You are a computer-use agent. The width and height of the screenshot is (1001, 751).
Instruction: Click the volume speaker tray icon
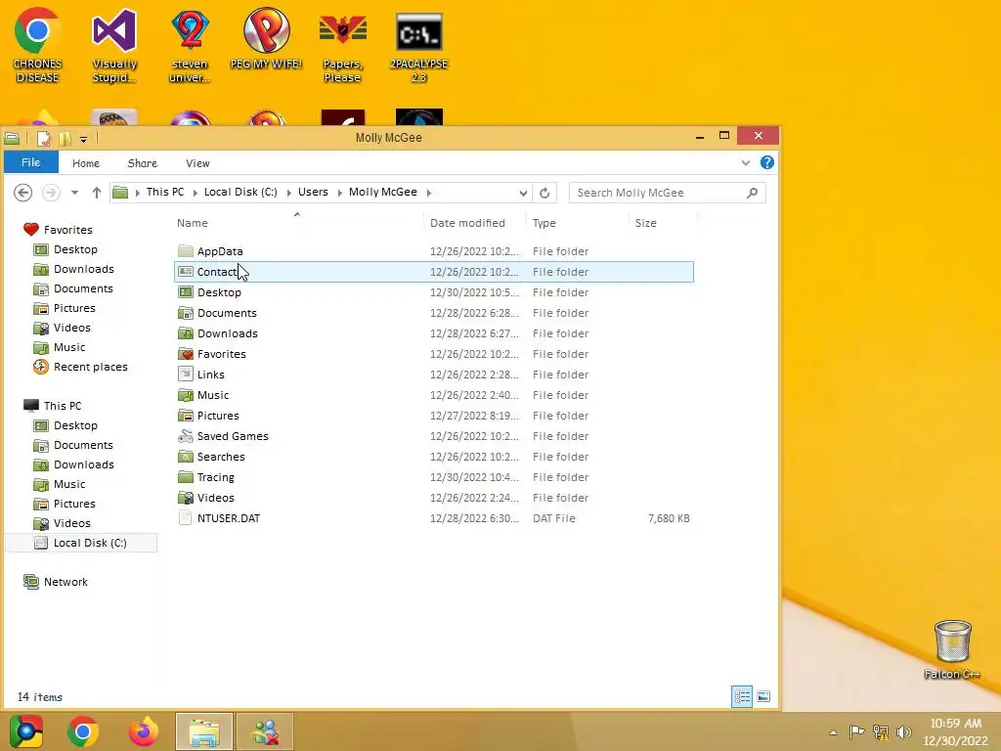tap(903, 732)
